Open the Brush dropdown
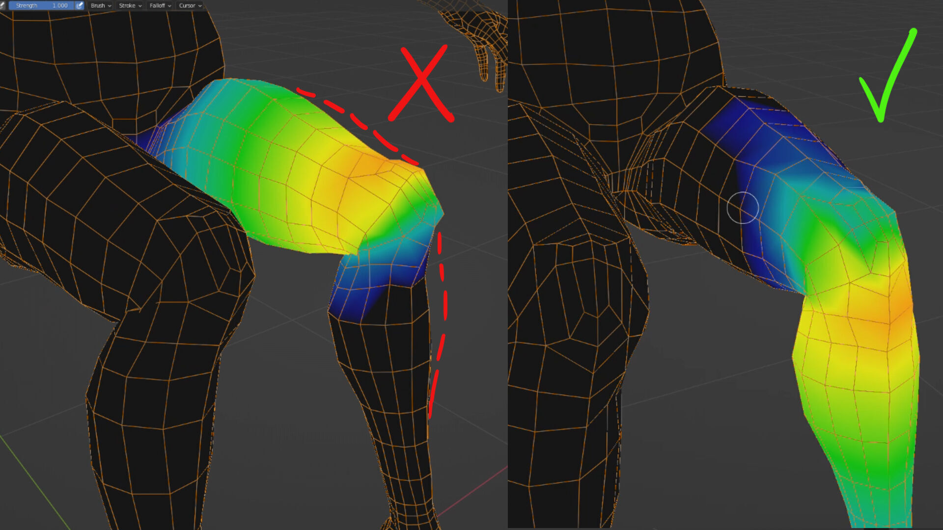The height and width of the screenshot is (530, 943). pos(101,5)
